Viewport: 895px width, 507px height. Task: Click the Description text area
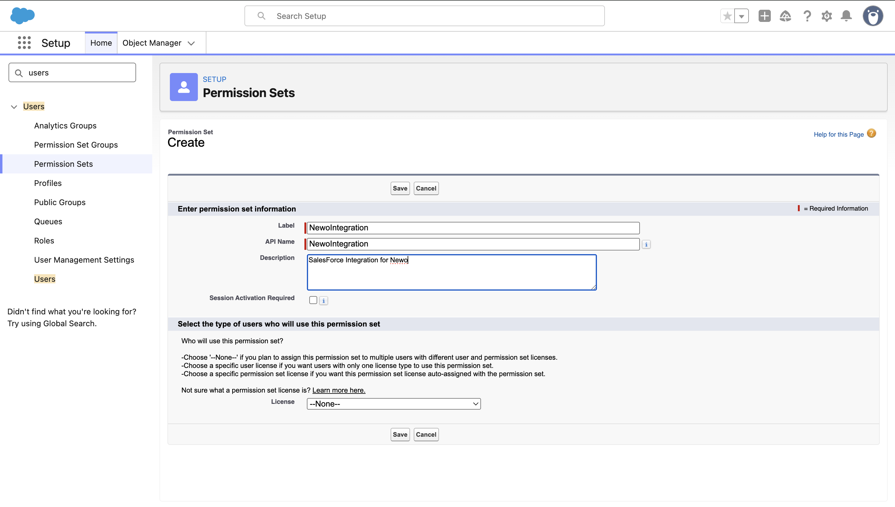[451, 272]
